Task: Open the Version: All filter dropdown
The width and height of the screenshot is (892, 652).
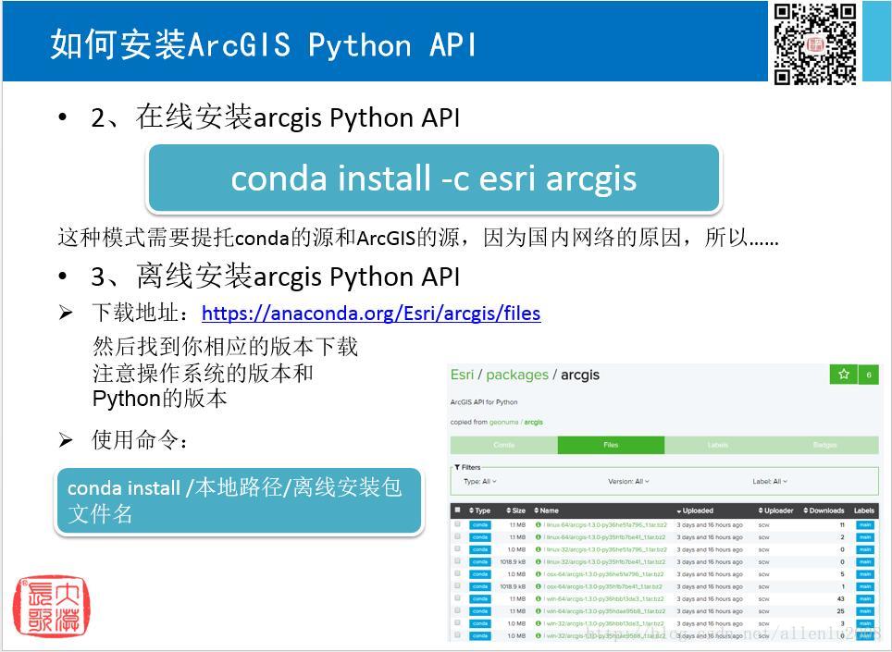Action: pyautogui.click(x=628, y=482)
